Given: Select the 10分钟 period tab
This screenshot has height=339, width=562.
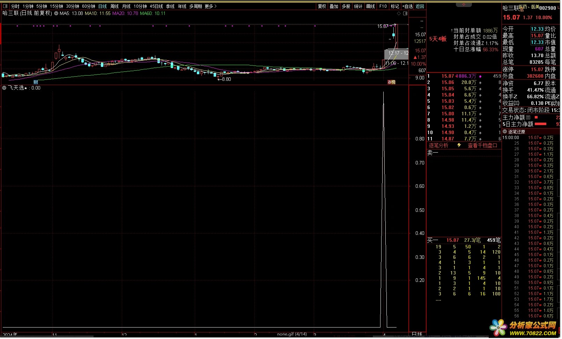Looking at the screenshot, I should point(140,6).
